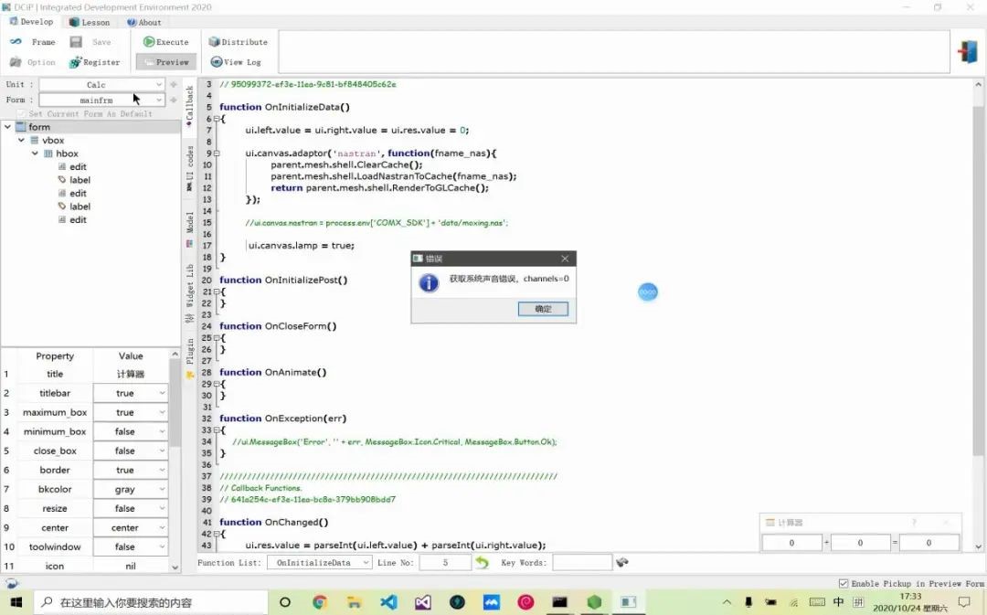Image resolution: width=987 pixels, height=615 pixels.
Task: Open the notification center icon
Action: click(x=964, y=602)
